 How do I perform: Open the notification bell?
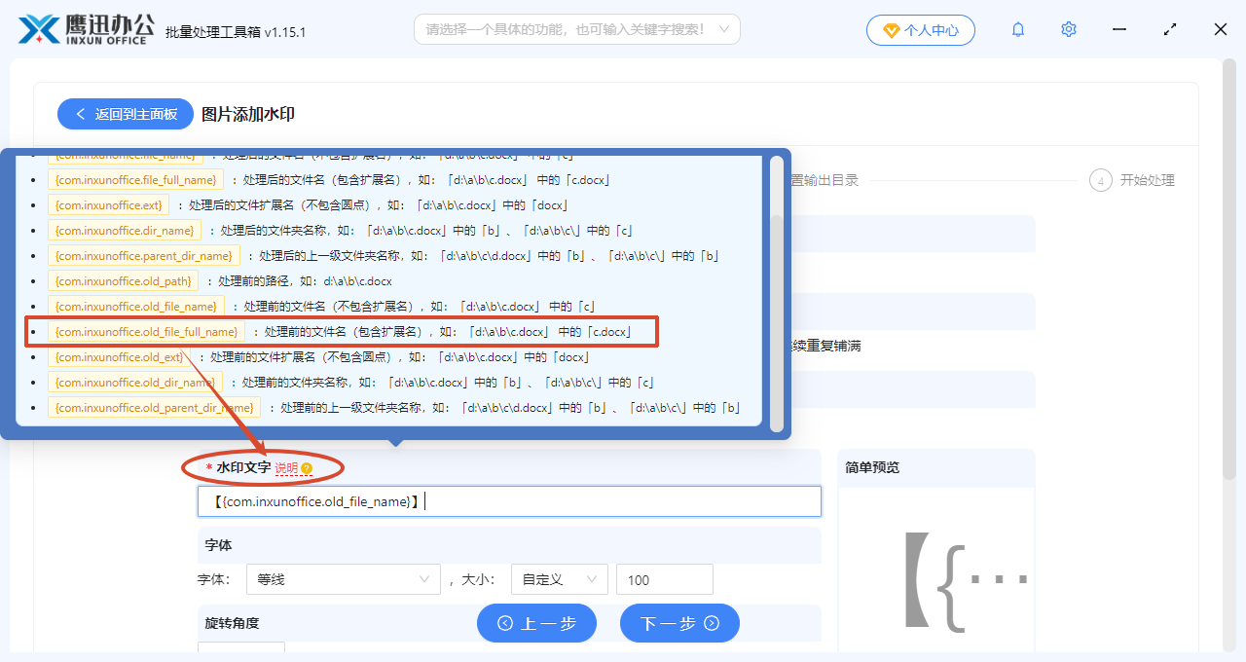click(1018, 29)
